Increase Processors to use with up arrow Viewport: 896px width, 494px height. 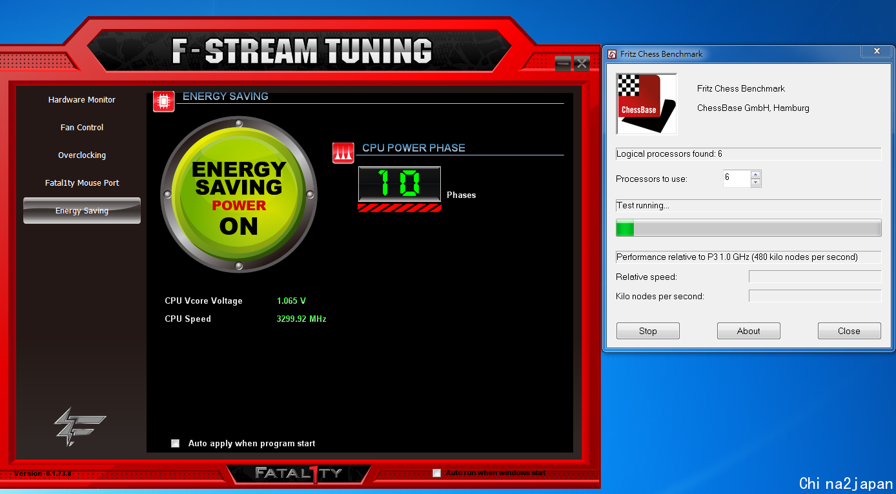[756, 174]
